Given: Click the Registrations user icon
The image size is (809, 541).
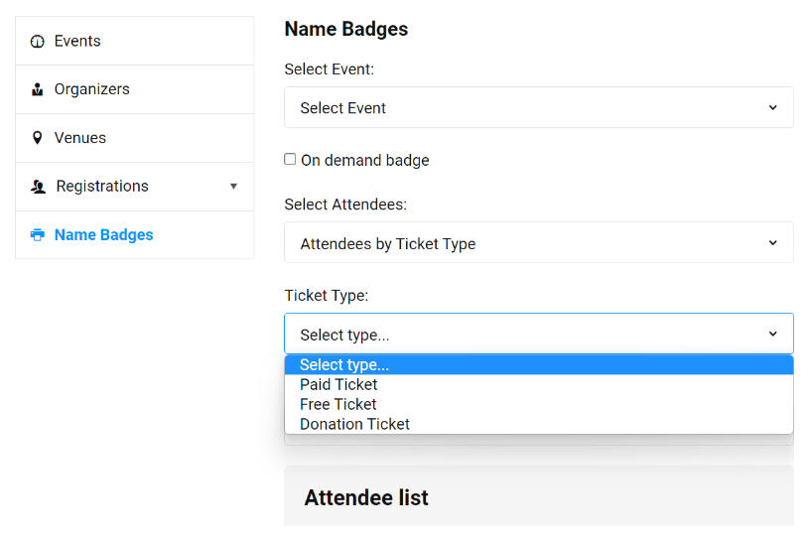Looking at the screenshot, I should point(38,187).
